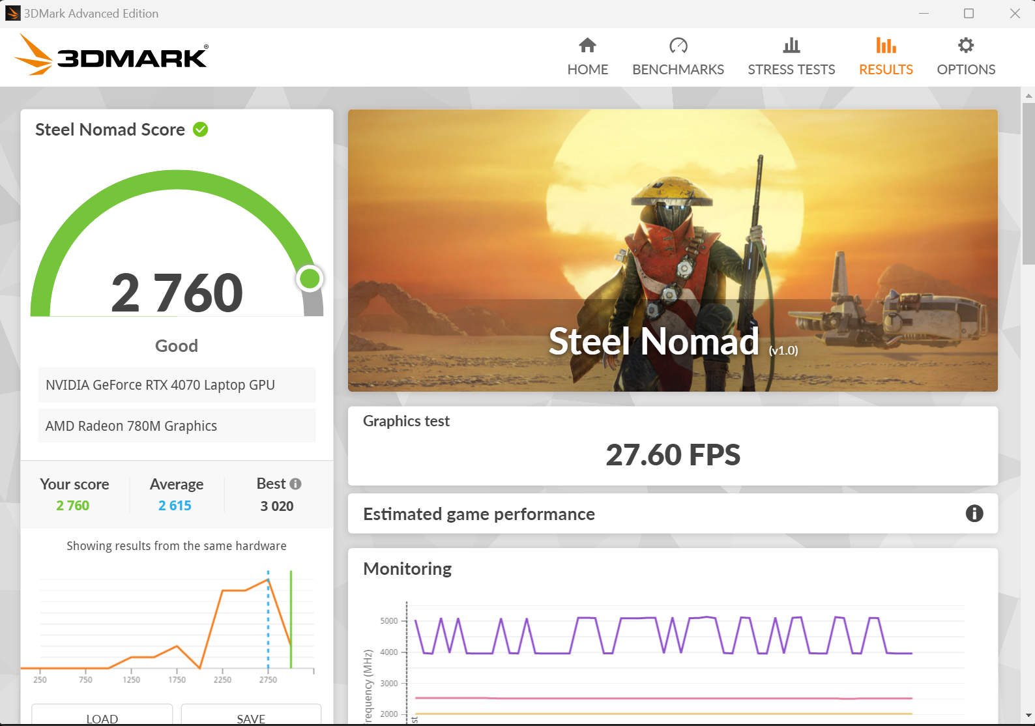Expand Estimated game performance info
1035x726 pixels.
[974, 514]
